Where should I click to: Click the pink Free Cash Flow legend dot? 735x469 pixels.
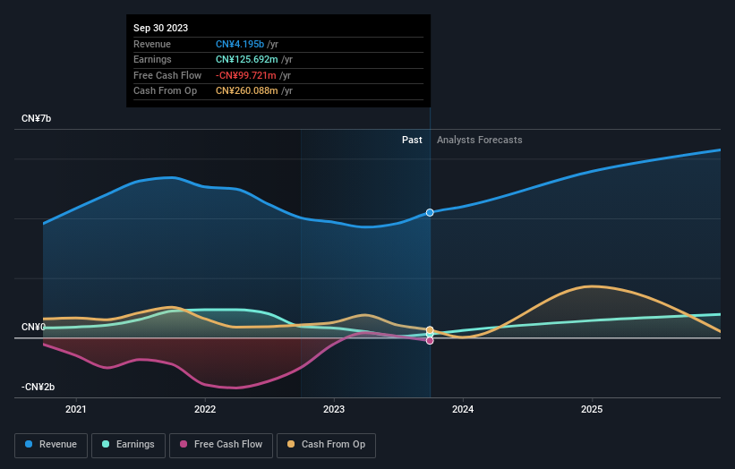click(x=184, y=444)
